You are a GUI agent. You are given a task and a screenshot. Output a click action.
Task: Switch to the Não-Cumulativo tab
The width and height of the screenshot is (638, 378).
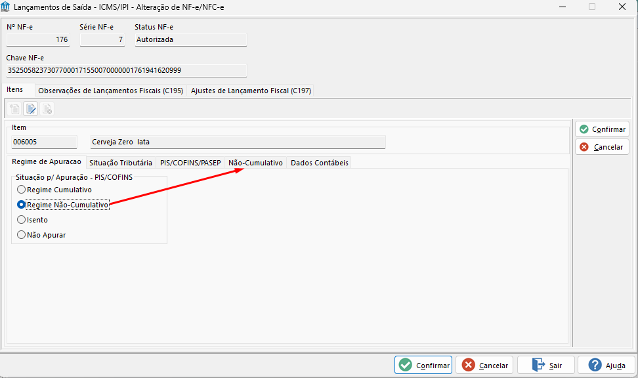[x=255, y=163]
